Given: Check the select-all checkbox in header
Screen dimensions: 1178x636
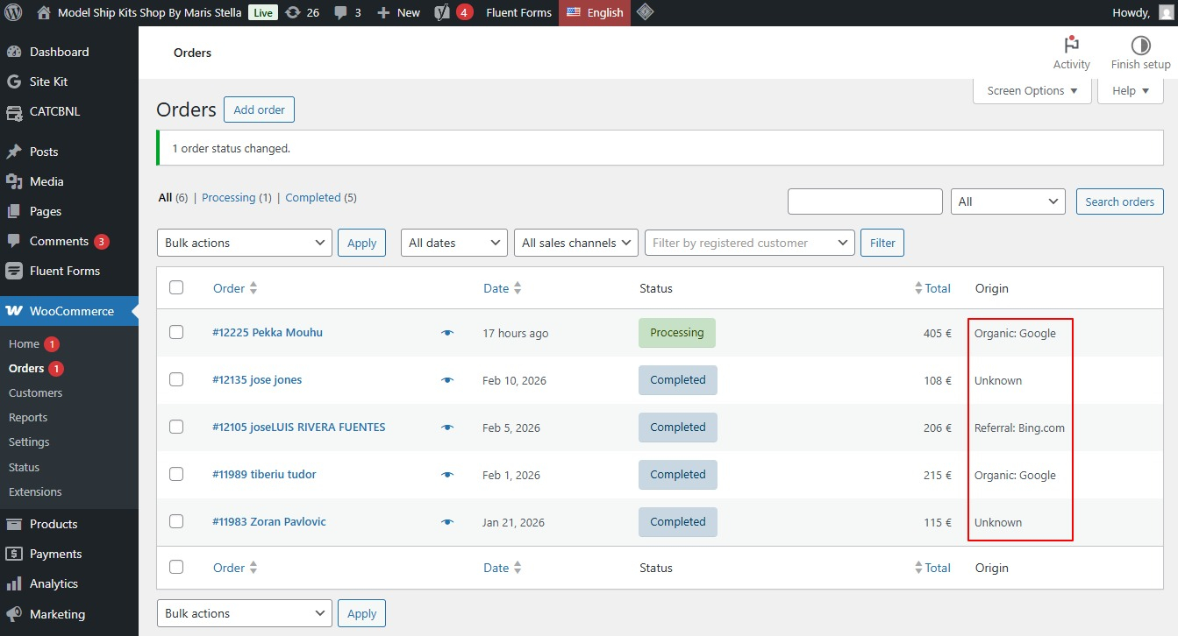Looking at the screenshot, I should [176, 287].
